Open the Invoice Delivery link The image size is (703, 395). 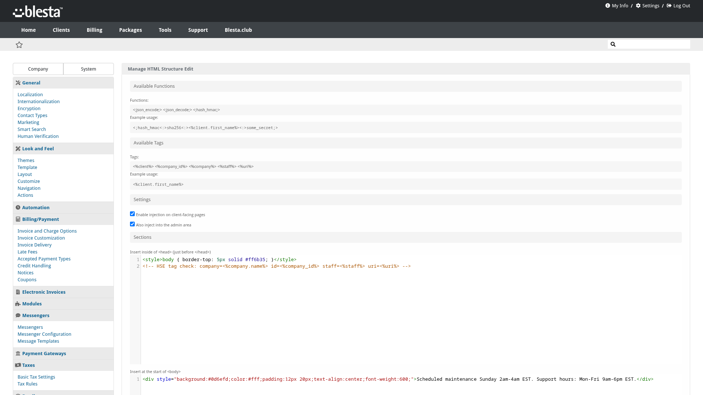(34, 245)
